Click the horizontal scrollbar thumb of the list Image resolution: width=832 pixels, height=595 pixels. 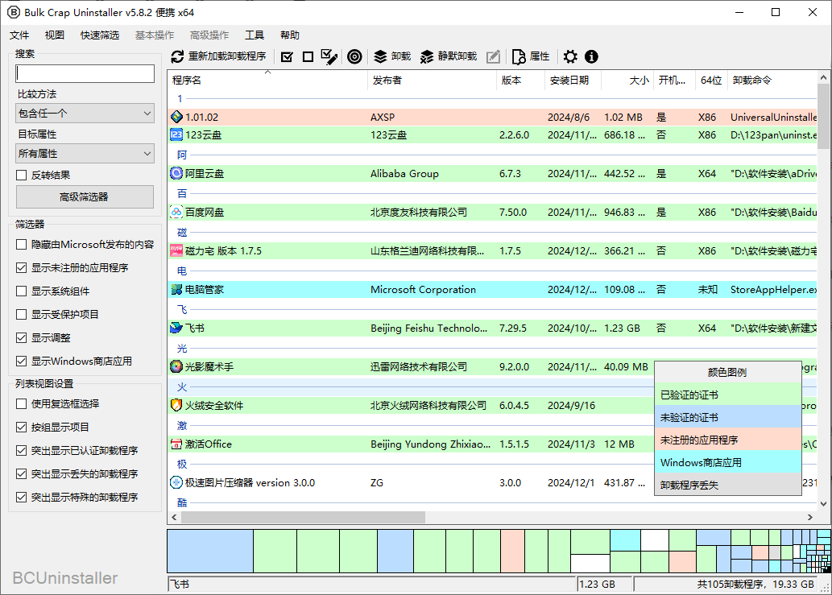[303, 517]
